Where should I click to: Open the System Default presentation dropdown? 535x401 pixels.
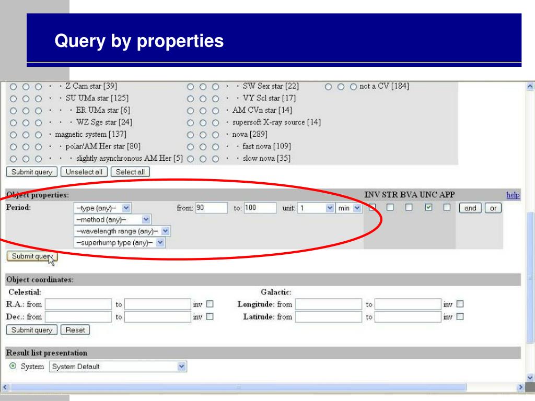pyautogui.click(x=118, y=367)
